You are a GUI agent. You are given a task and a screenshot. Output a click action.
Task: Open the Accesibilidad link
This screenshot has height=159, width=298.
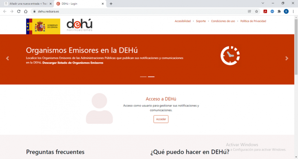tap(183, 21)
